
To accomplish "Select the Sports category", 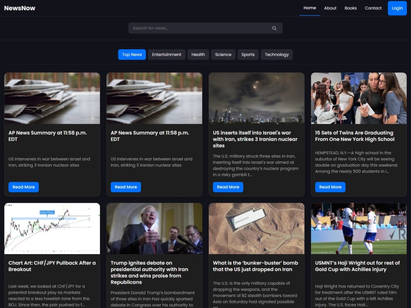I will pyautogui.click(x=248, y=55).
